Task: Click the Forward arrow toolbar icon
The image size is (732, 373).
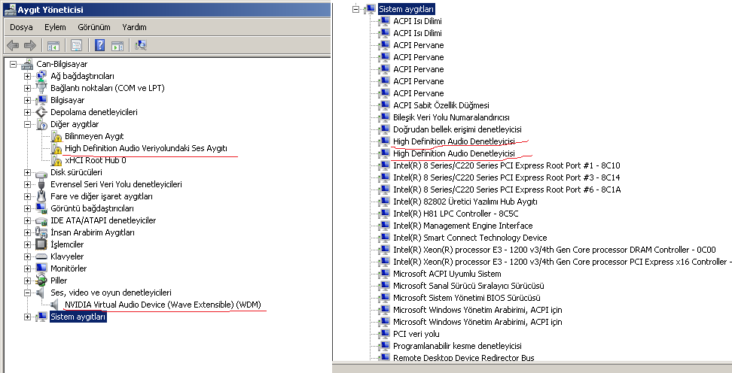Action: click(x=30, y=45)
